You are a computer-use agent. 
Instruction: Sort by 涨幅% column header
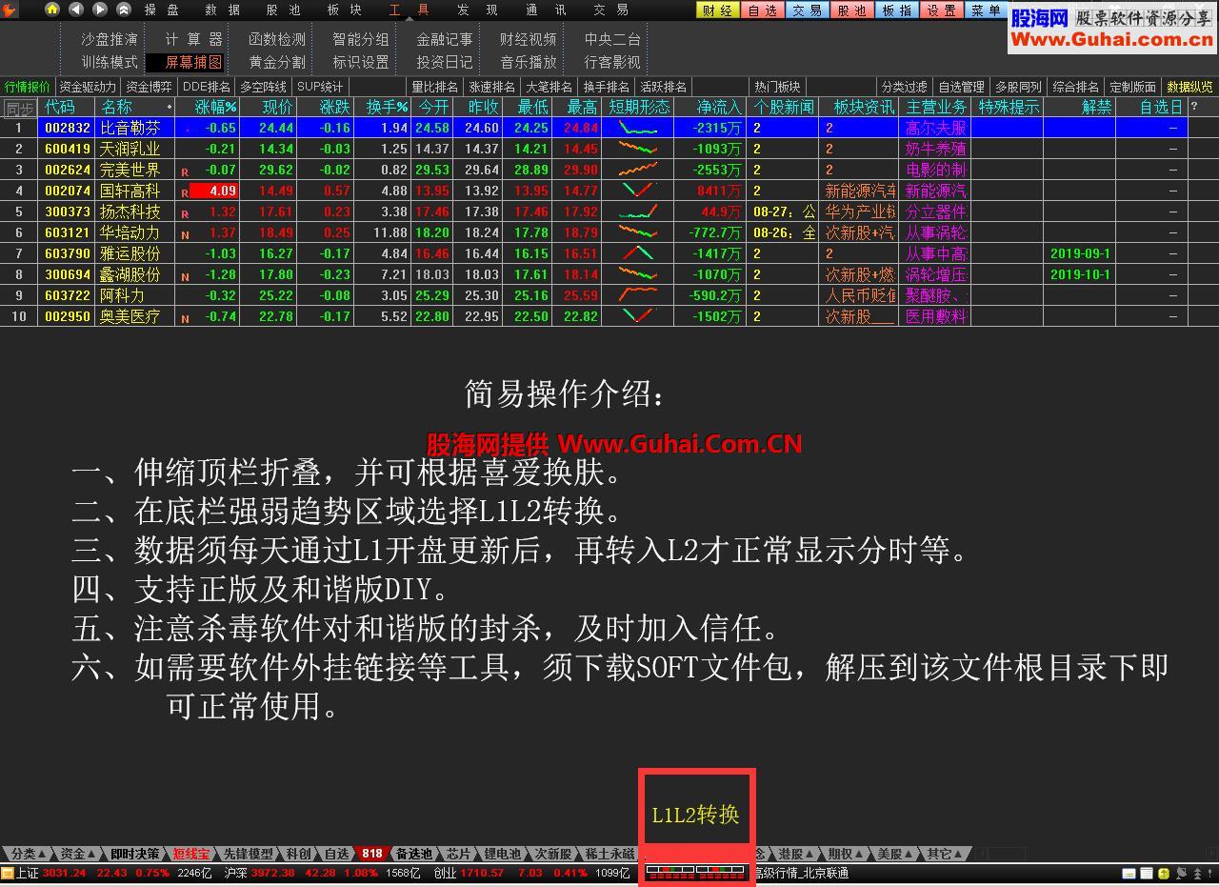[215, 107]
